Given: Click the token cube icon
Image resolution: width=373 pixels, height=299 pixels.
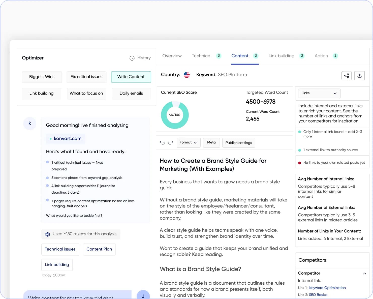Looking at the screenshot, I should pyautogui.click(x=47, y=234).
